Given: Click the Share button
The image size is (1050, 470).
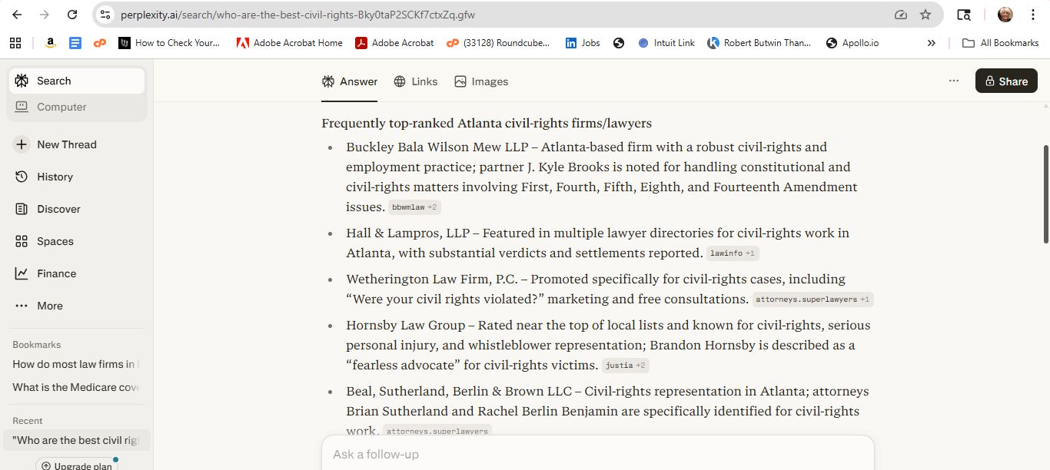Looking at the screenshot, I should [x=1006, y=81].
